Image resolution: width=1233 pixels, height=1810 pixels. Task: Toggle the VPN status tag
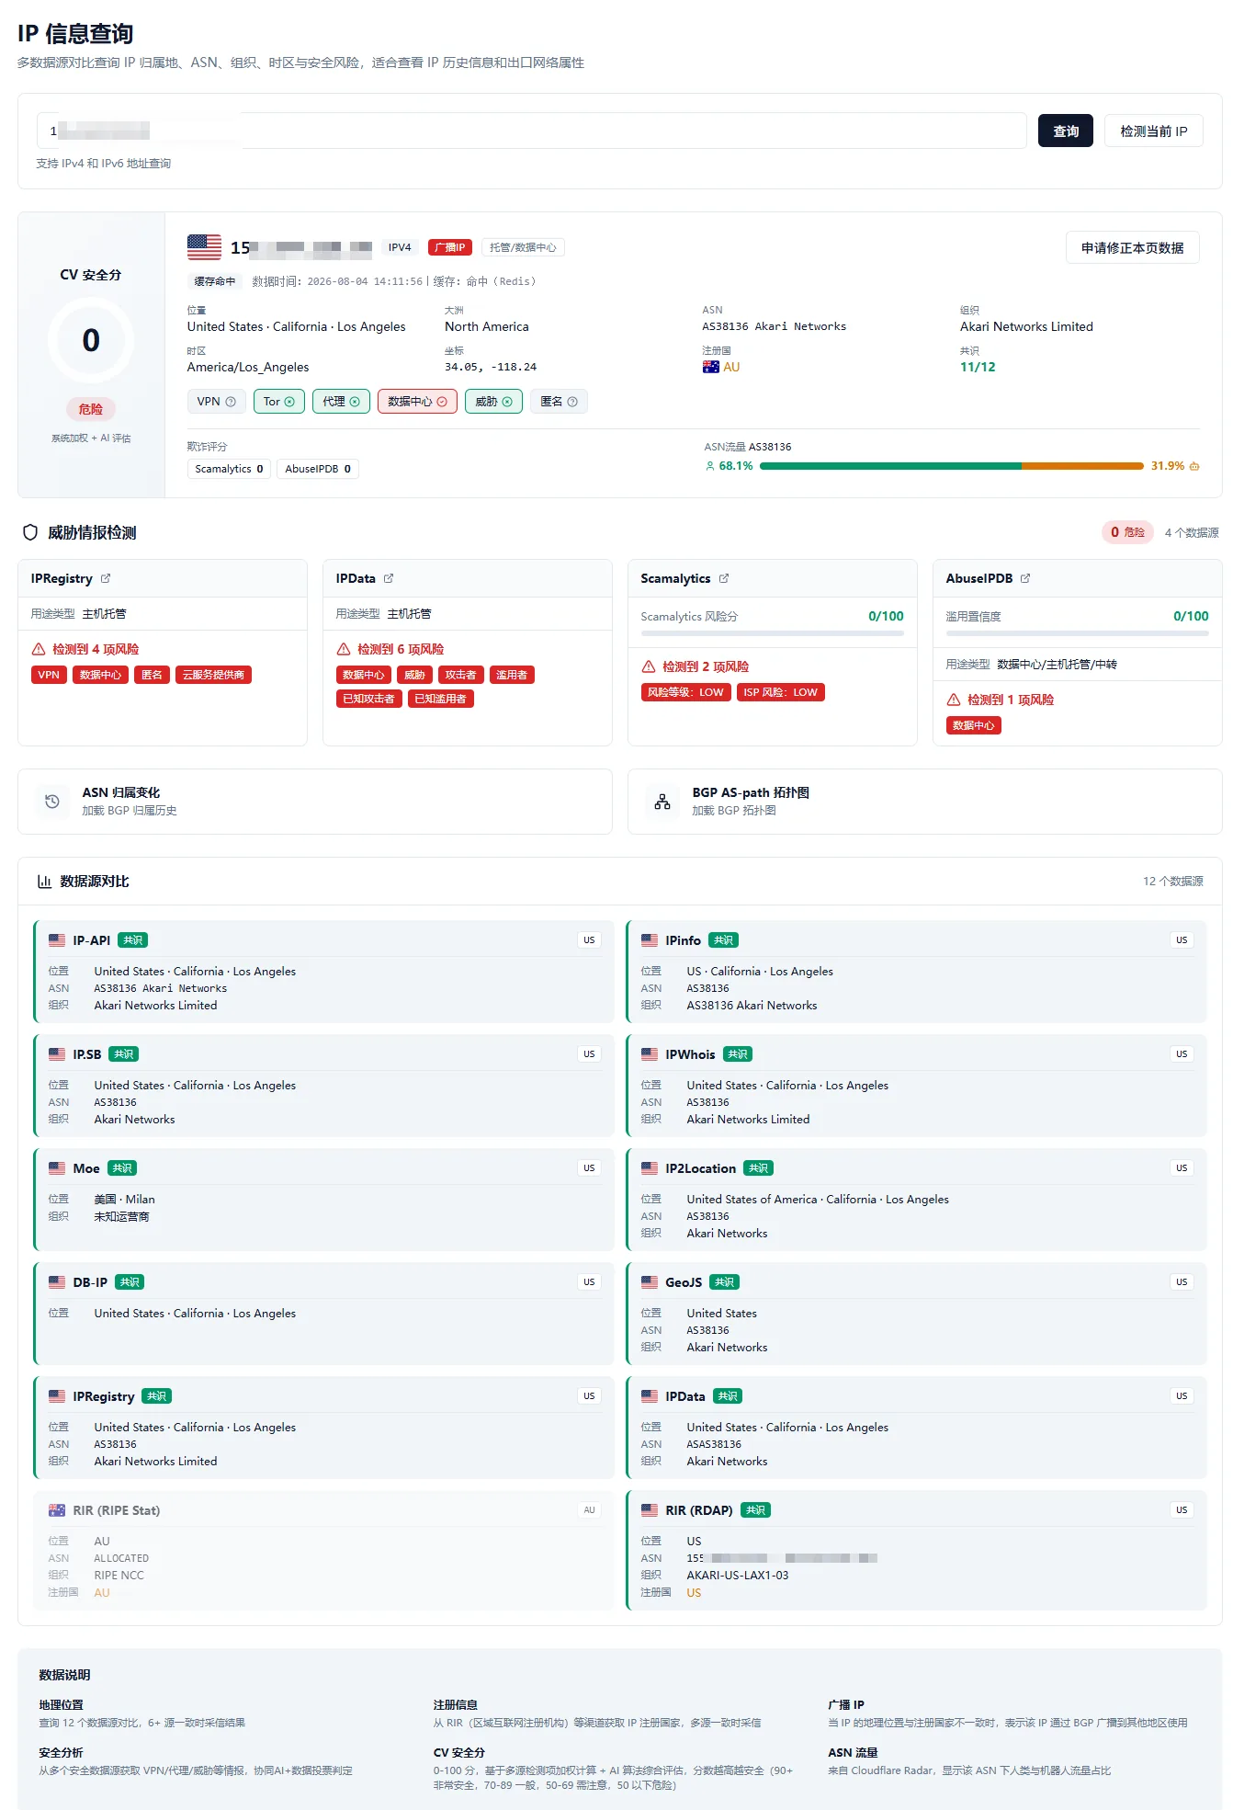(x=217, y=402)
